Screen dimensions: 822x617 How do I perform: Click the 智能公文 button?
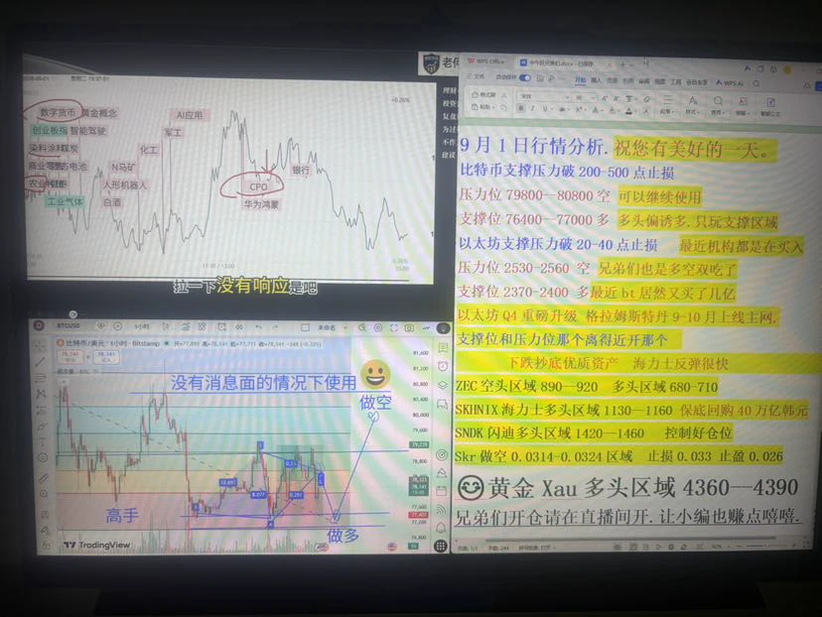(770, 106)
